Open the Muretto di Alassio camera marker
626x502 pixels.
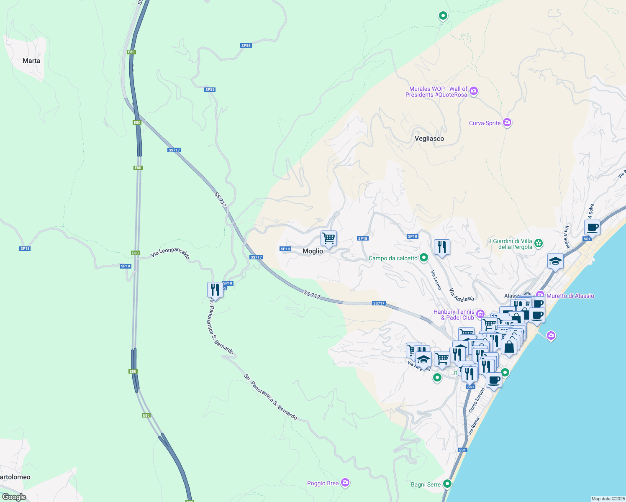point(540,295)
